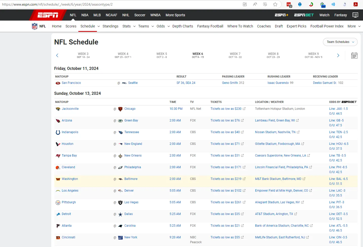Click the Pittsburgh Steelers logo
The height and width of the screenshot is (247, 363).
[58, 203]
